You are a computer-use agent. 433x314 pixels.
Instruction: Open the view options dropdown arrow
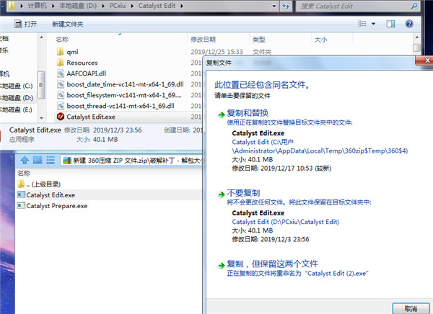point(373,24)
